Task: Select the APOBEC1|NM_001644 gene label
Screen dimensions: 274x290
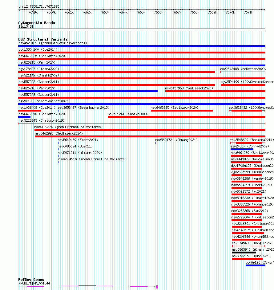Action: click(34, 284)
